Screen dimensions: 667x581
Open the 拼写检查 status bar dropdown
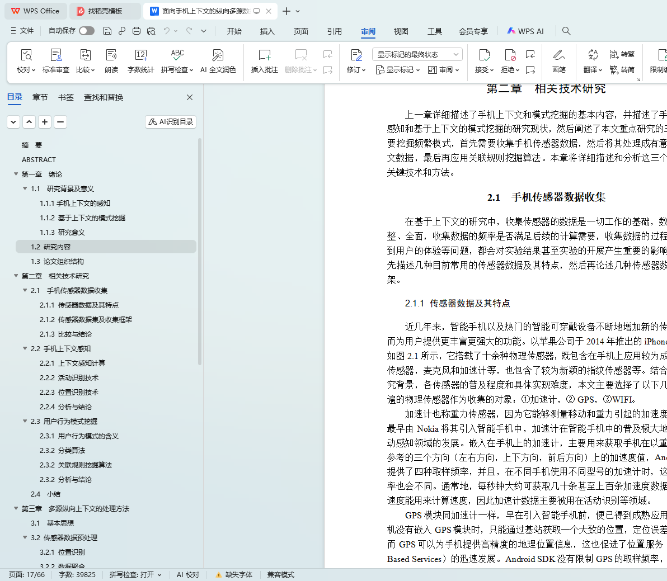click(135, 574)
